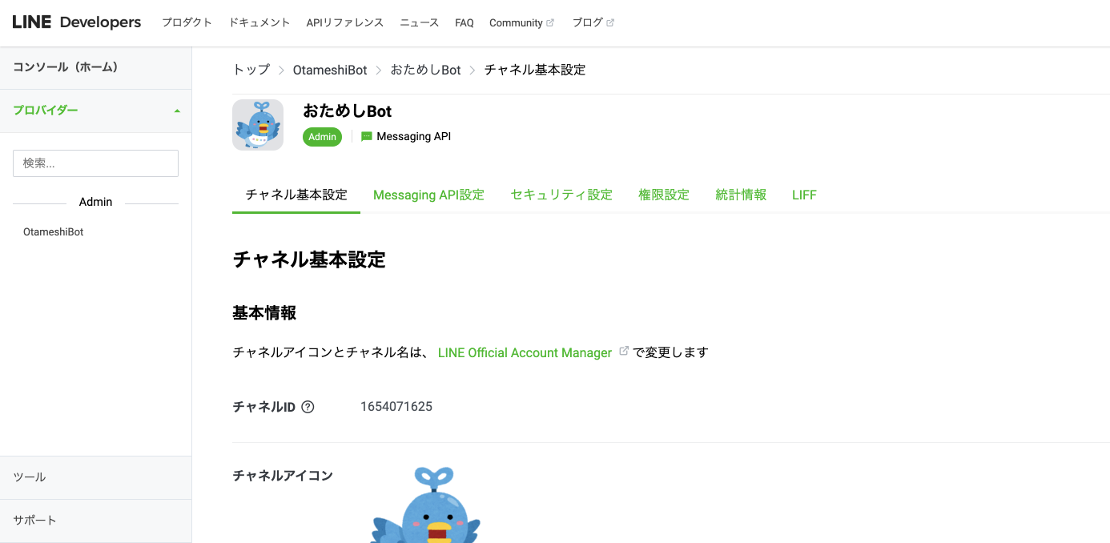This screenshot has height=543, width=1110.
Task: Go to the 統計情報 tab
Action: click(741, 195)
